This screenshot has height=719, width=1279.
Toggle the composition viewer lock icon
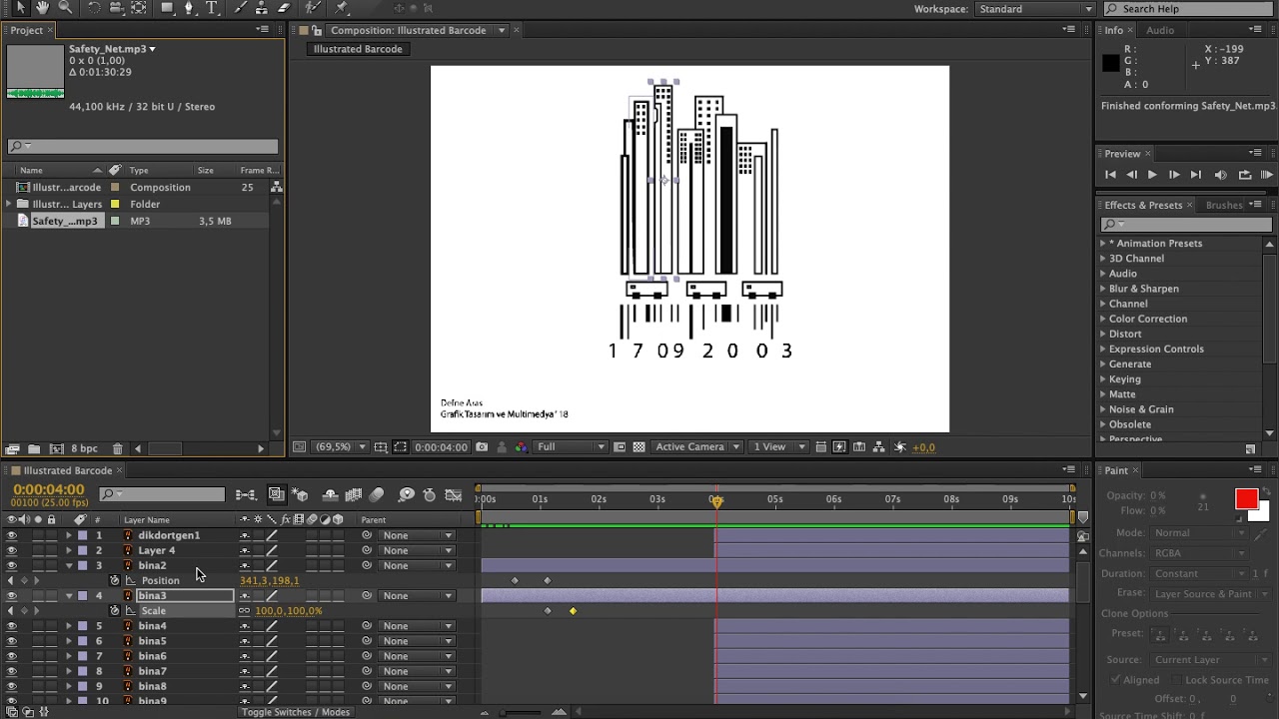coord(319,30)
